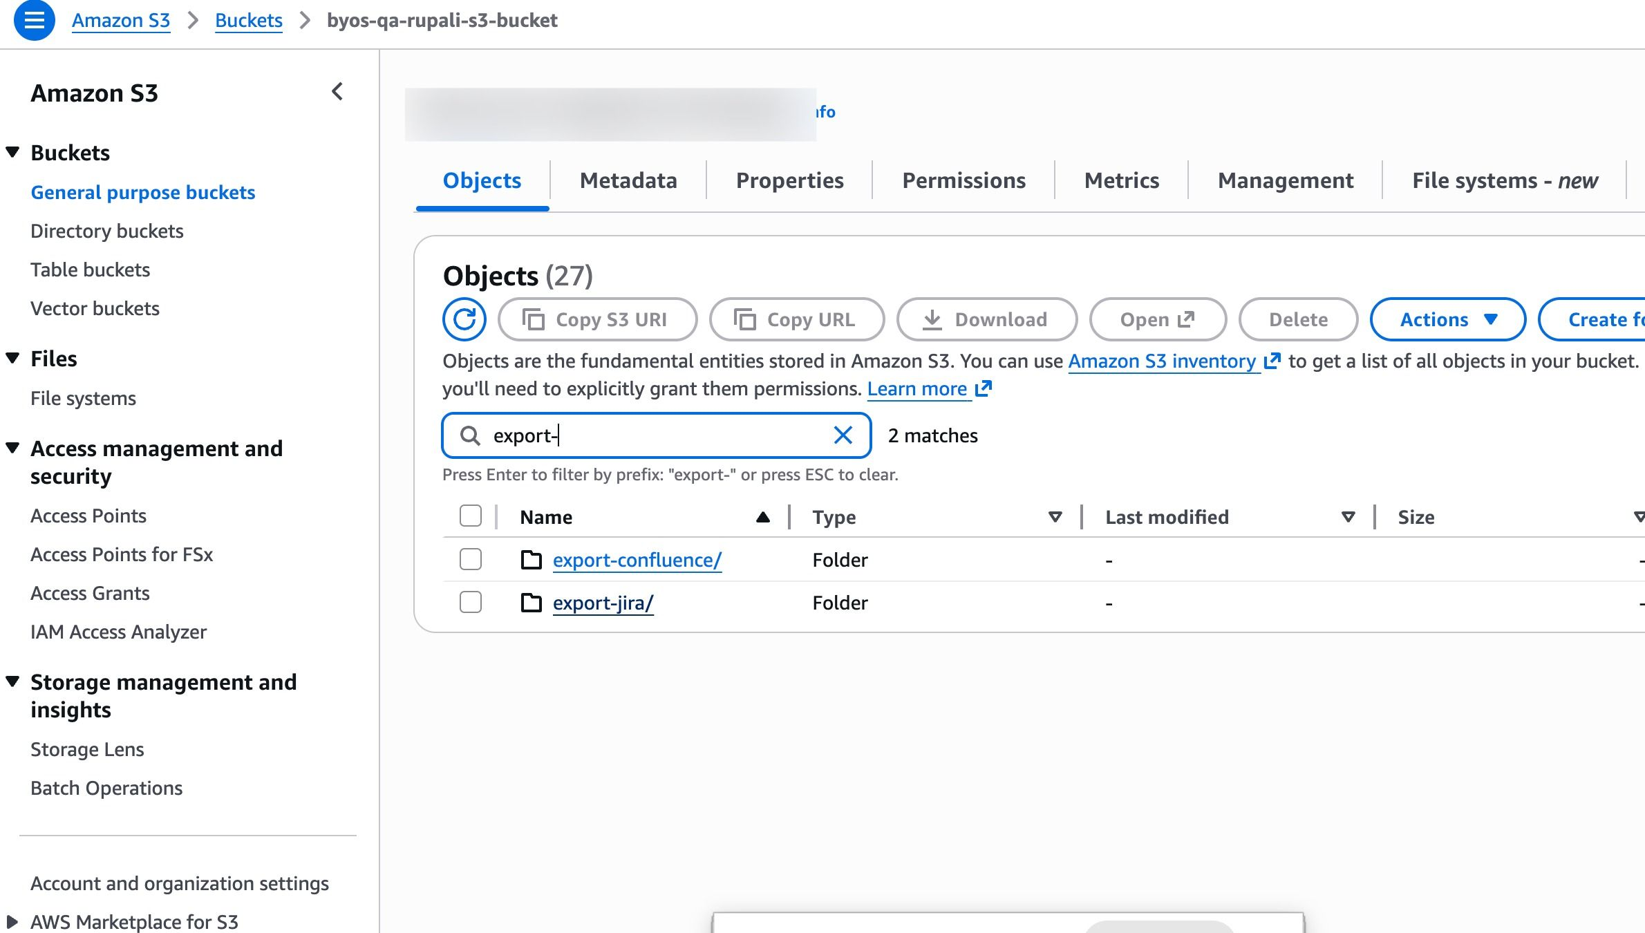The width and height of the screenshot is (1645, 933).
Task: Open Access Points in sidebar
Action: (88, 516)
